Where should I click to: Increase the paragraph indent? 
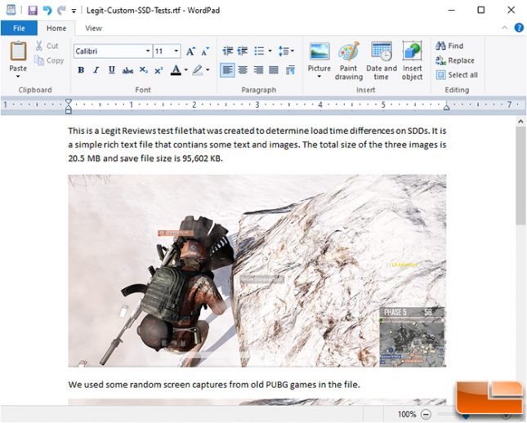coord(243,51)
